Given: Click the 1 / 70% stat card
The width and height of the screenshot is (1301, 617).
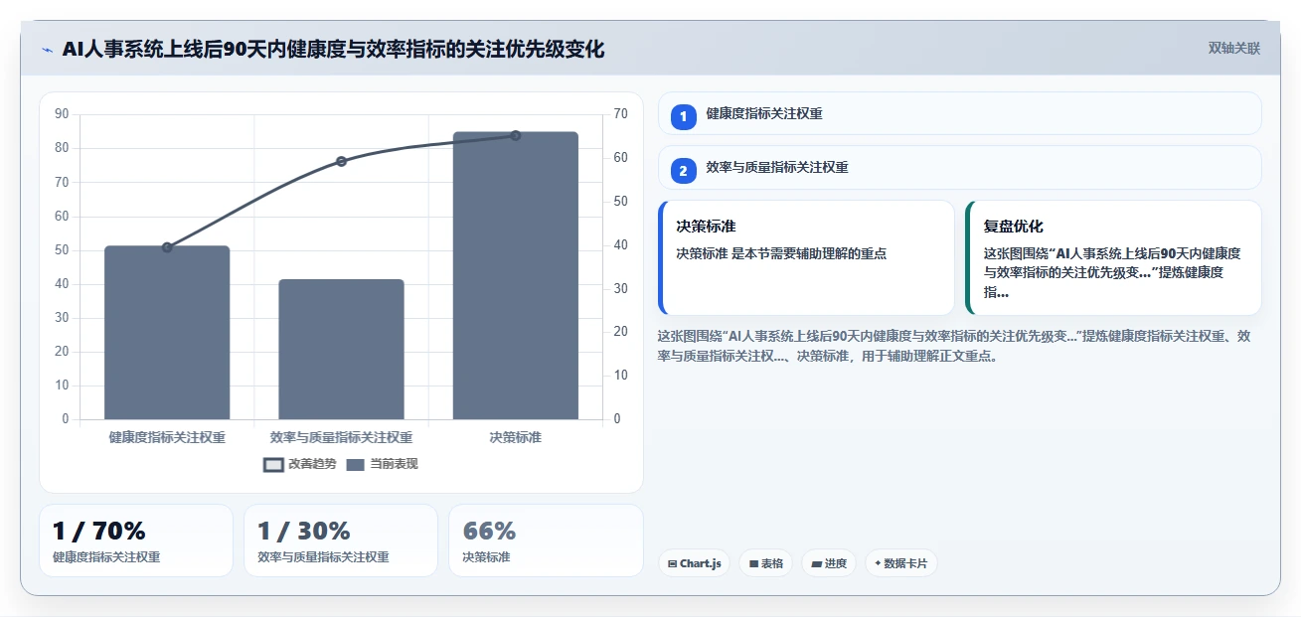Looking at the screenshot, I should click(x=136, y=540).
